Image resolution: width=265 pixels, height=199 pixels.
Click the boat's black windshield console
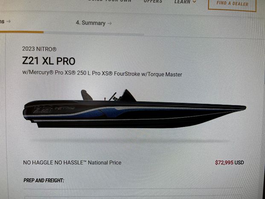[128, 96]
